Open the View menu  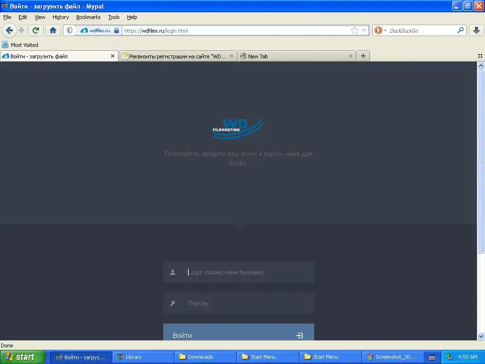click(40, 17)
